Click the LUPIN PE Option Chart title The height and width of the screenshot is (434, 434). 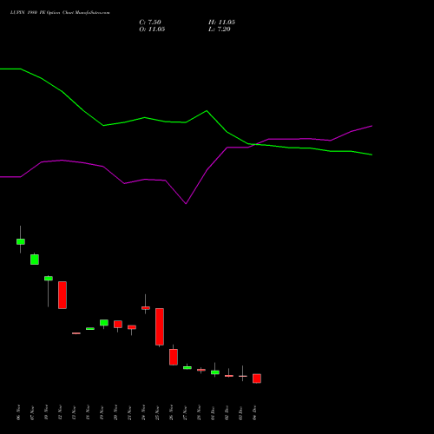pos(60,13)
